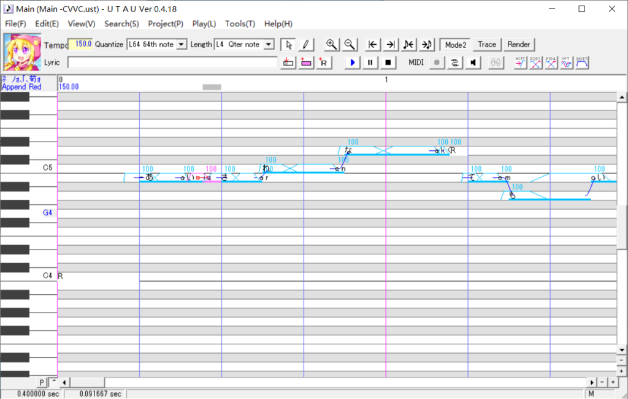Toggle the tilde button beside P
Image resolution: width=628 pixels, height=399 pixels.
[53, 382]
